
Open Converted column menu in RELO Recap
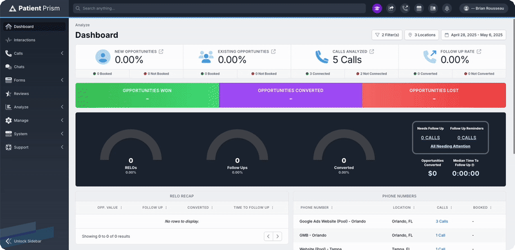(212, 208)
